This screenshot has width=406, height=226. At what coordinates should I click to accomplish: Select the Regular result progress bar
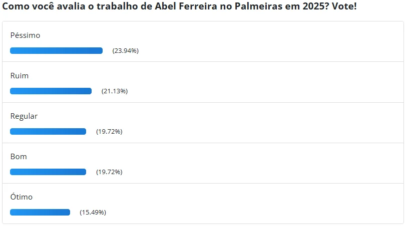click(x=48, y=131)
